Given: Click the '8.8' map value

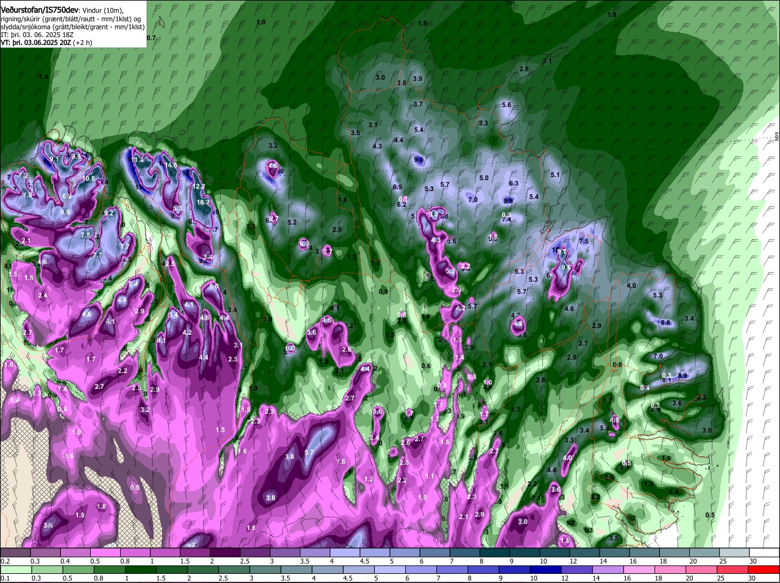Looking at the screenshot, I should [665, 323].
